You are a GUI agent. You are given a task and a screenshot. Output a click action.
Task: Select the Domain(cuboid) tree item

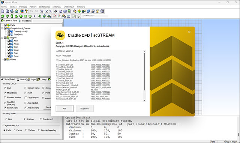point(21,32)
